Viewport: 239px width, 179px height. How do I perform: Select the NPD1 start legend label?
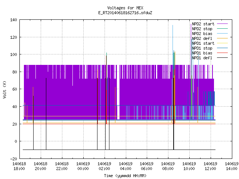[203, 43]
